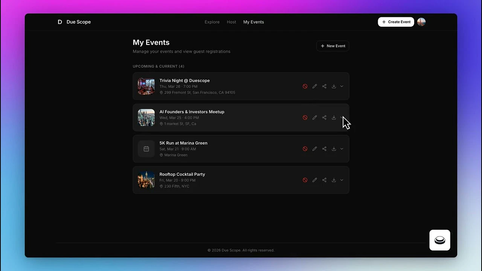Click the Rooftop Cocktail Party title
Viewport: 482px width, 271px height.
click(182, 174)
